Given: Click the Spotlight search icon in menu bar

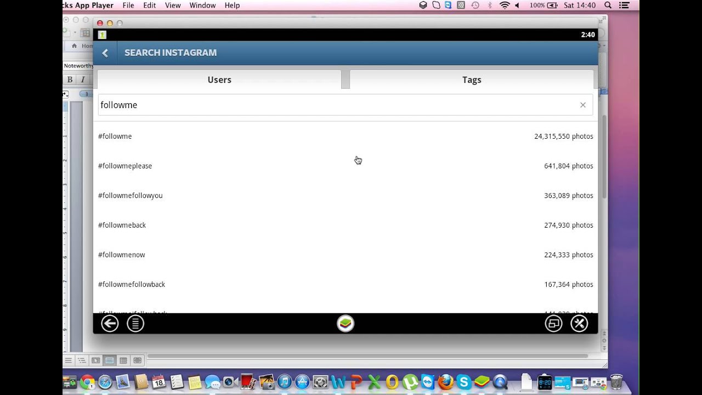Looking at the screenshot, I should coord(608,5).
